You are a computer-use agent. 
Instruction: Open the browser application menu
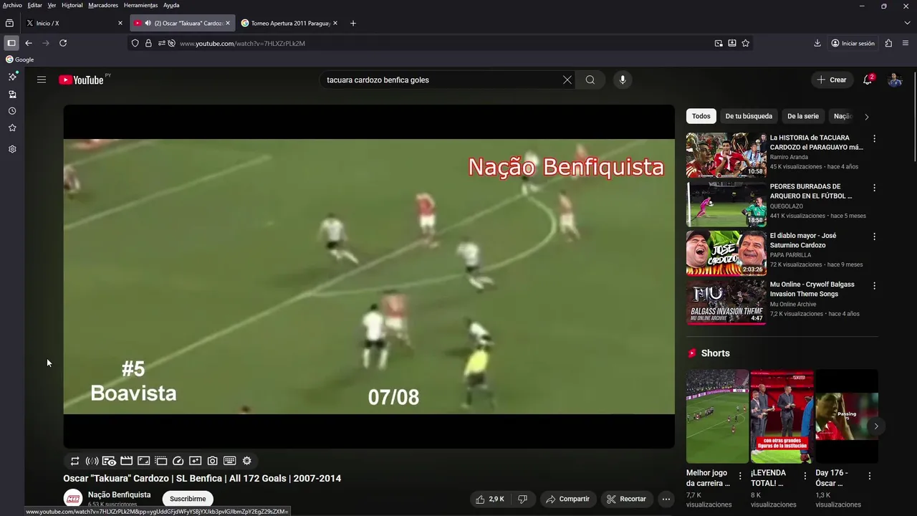[x=906, y=43]
